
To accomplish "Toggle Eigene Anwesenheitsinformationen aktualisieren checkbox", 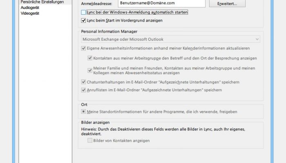I will point(83,48).
